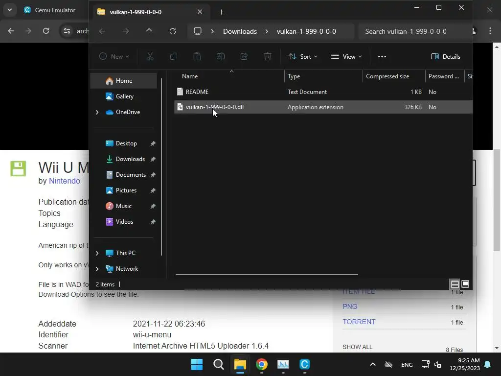501x376 pixels.
Task: Open the monitor graph app on the taskbar
Action: click(283, 364)
